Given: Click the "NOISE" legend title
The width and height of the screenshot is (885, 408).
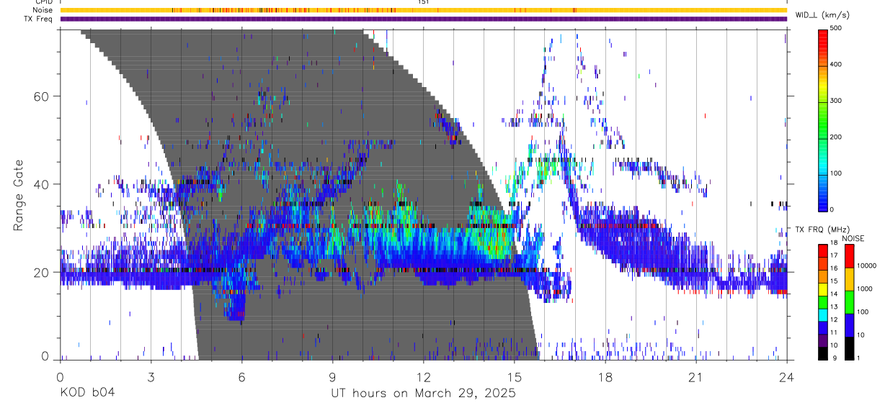Looking at the screenshot, I should point(854,238).
